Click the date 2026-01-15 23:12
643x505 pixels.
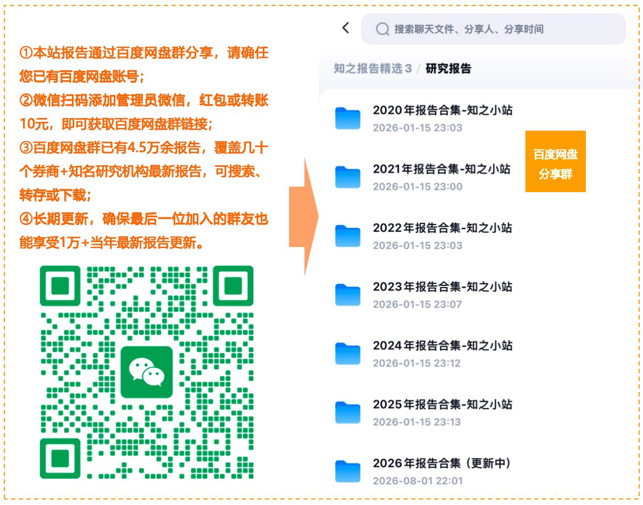pos(417,363)
